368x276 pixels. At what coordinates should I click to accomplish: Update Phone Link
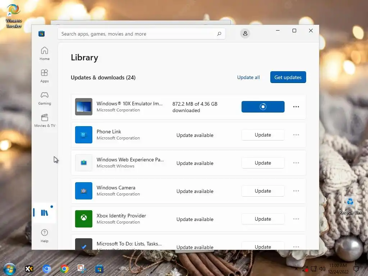(263, 135)
